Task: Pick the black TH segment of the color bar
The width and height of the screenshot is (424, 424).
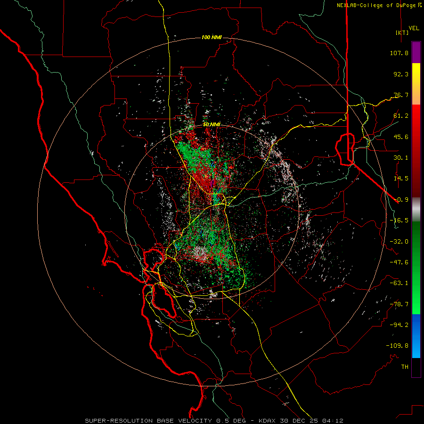Action: pyautogui.click(x=416, y=367)
